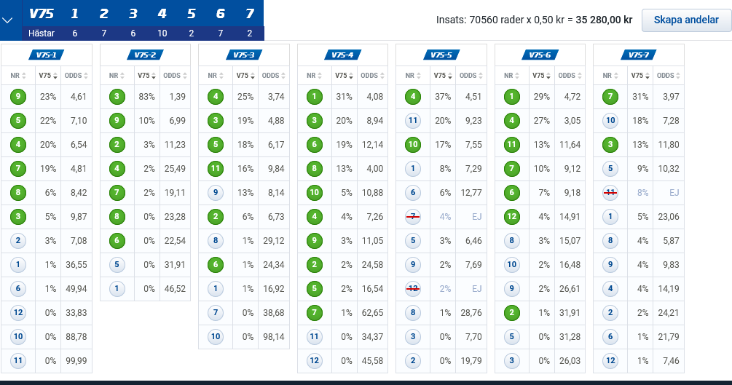Image resolution: width=732 pixels, height=385 pixels.
Task: Click the V75-2 race badge
Action: coord(145,55)
